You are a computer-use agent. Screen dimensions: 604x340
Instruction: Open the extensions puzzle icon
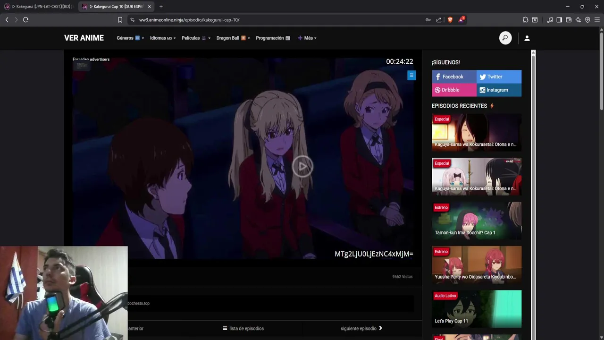(x=525, y=20)
